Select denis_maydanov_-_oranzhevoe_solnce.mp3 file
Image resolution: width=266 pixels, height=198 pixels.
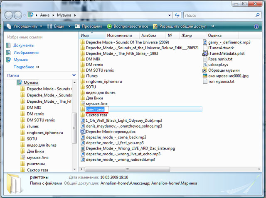point(124,126)
